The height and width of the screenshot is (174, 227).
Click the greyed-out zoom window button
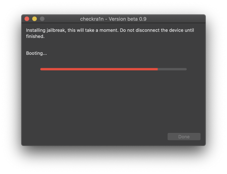42,19
